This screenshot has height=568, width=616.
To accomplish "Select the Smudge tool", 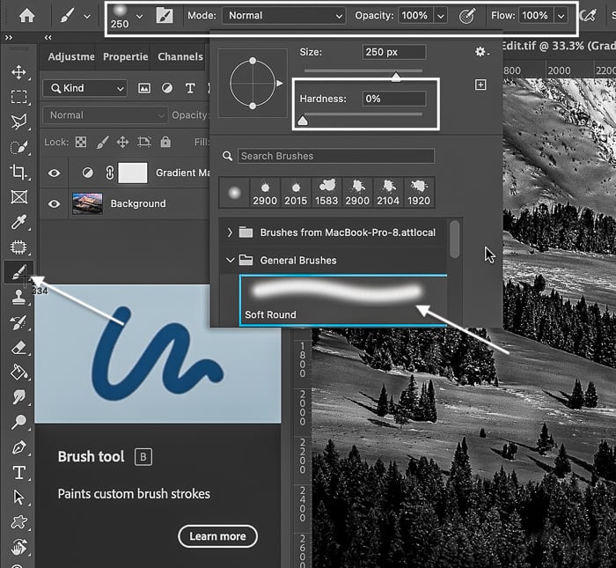I will click(x=18, y=397).
